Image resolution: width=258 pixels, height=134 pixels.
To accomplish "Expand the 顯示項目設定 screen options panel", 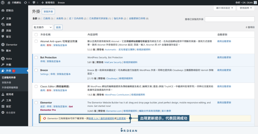I will point(224,8).
